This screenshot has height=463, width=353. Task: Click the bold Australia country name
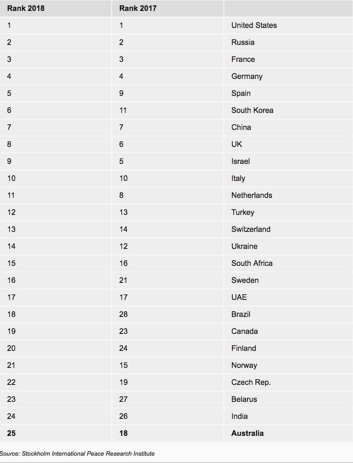click(x=247, y=433)
